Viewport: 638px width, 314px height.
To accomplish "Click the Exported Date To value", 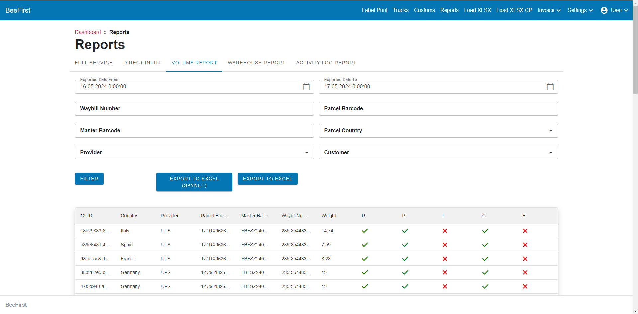I will pyautogui.click(x=347, y=87).
